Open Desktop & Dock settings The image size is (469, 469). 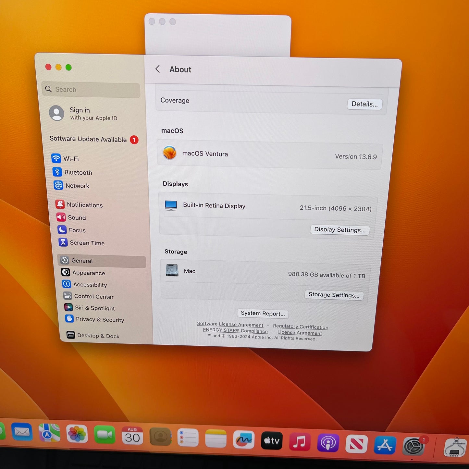[93, 336]
